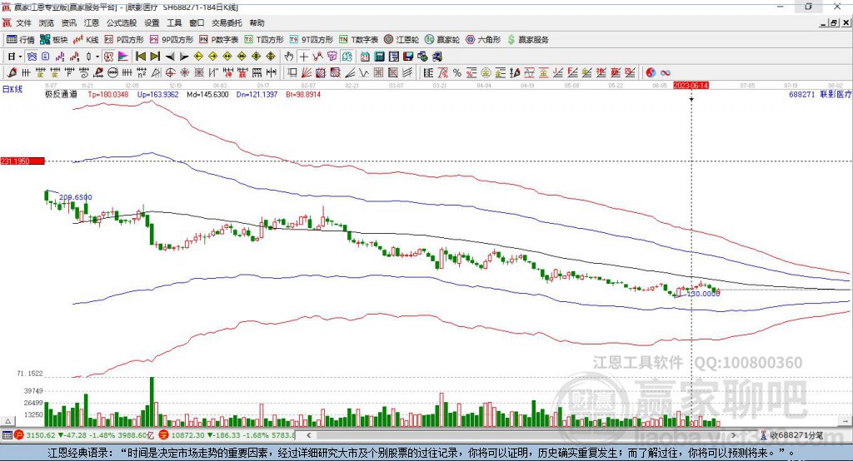Open the 赢家轮 tool
The height and width of the screenshot is (461, 853).
click(x=441, y=40)
